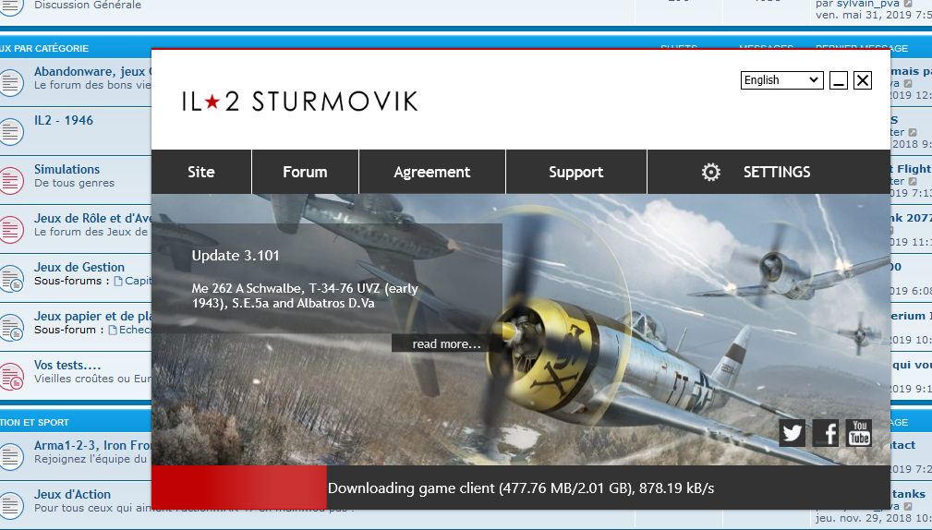Click the view-latest-post icon beside sylvain_pva
This screenshot has height=530, width=932.
tap(908, 5)
